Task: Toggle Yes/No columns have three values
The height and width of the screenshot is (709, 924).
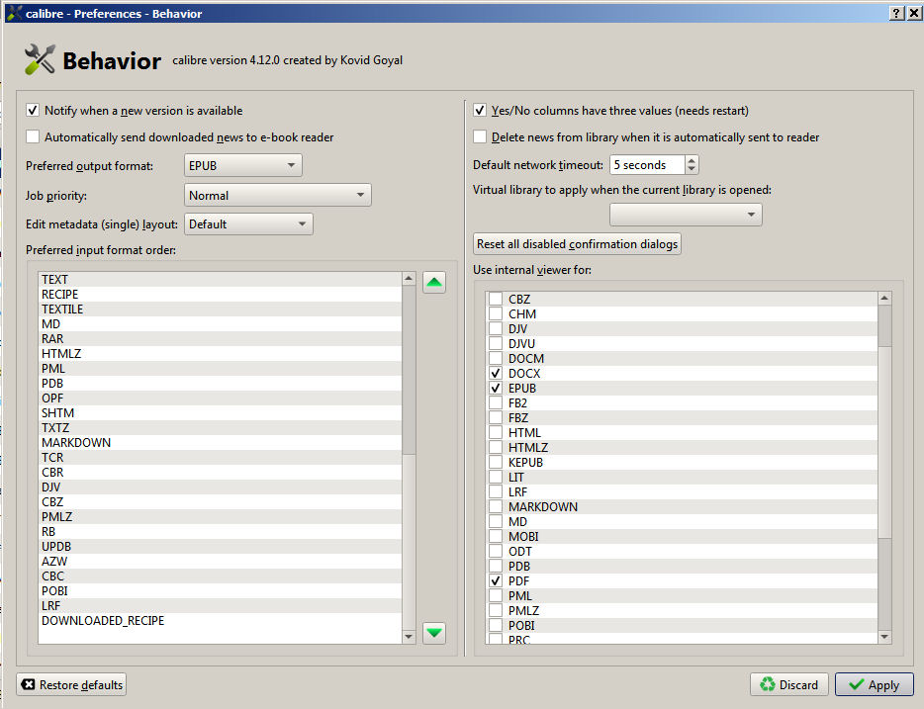Action: point(480,110)
